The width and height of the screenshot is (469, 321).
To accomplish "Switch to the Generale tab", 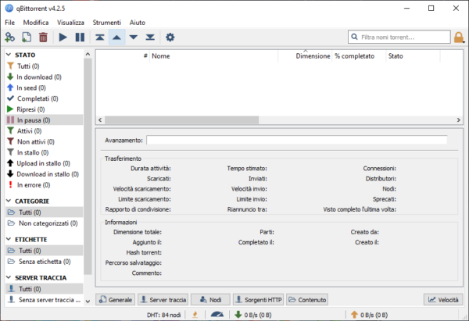I will point(116,299).
